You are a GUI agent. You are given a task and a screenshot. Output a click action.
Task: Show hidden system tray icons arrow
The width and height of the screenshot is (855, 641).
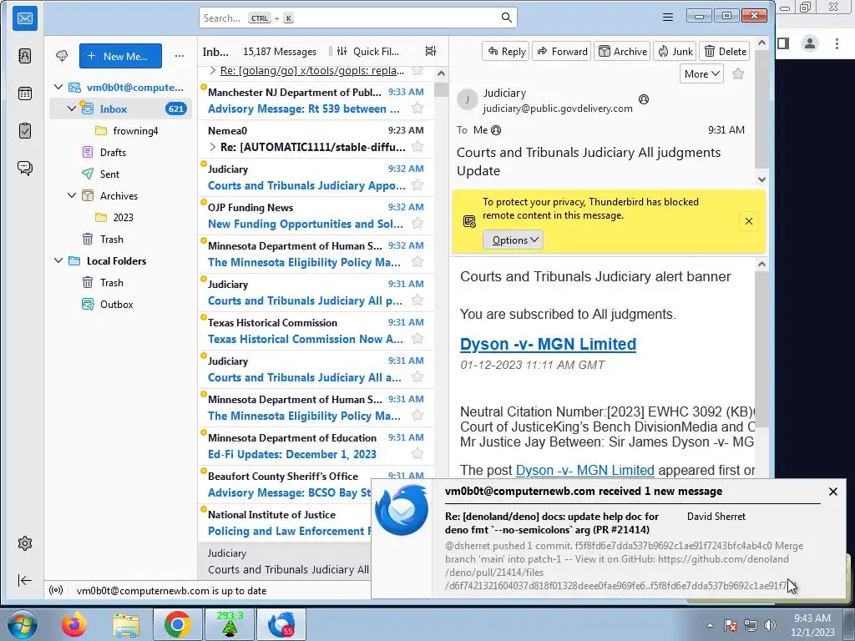coord(710,625)
